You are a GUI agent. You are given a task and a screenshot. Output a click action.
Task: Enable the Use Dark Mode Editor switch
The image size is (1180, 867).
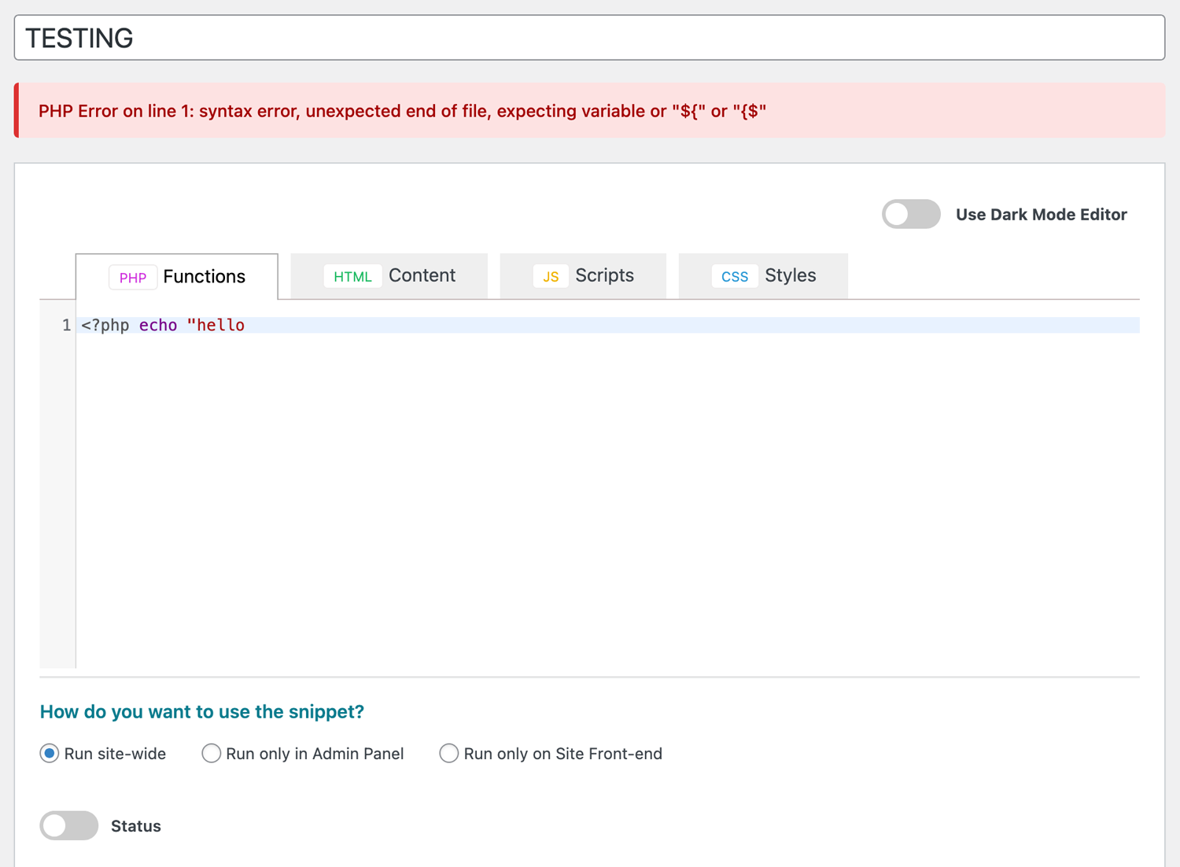coord(910,214)
